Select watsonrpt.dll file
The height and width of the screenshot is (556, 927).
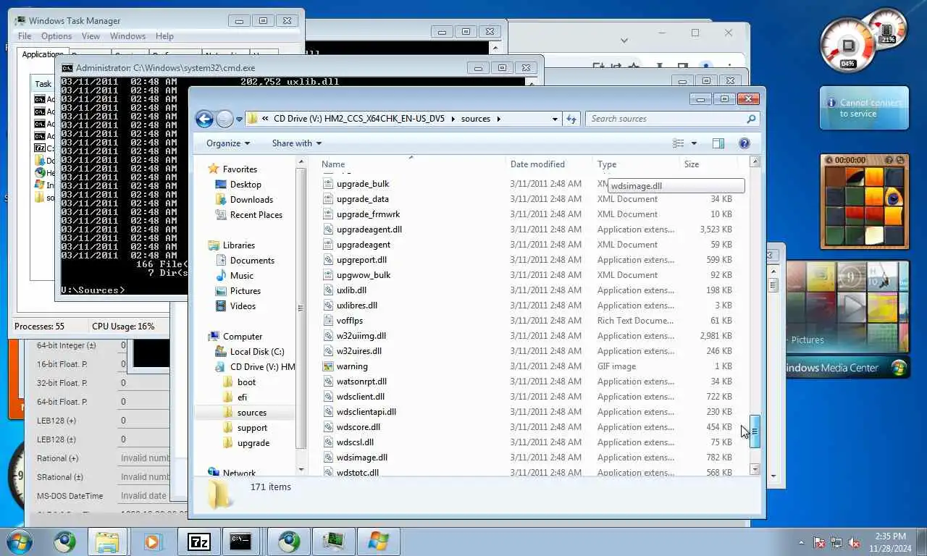tap(361, 382)
